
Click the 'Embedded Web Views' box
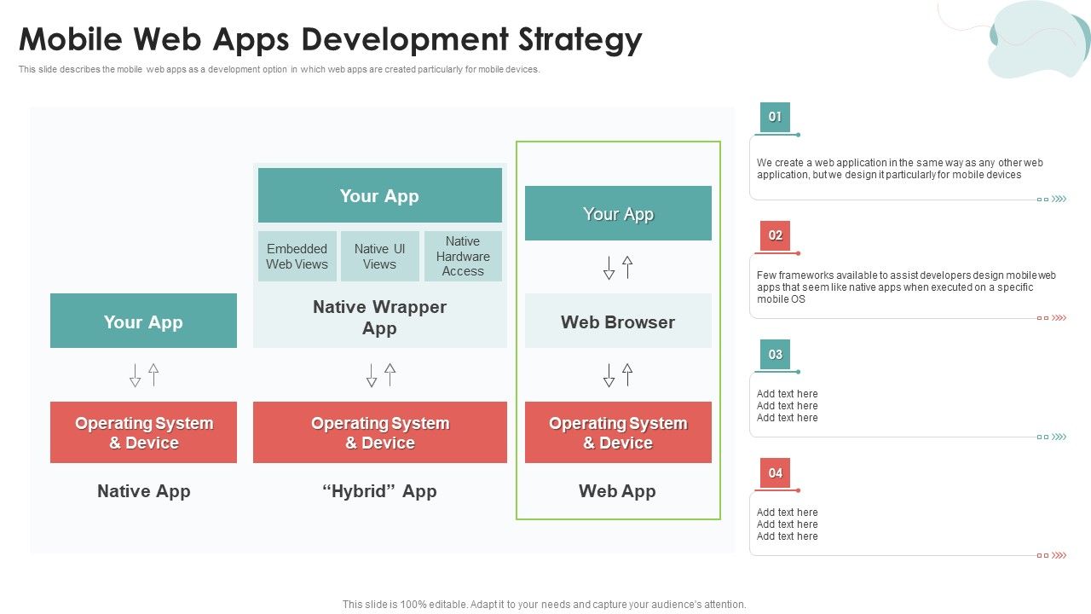tap(297, 256)
